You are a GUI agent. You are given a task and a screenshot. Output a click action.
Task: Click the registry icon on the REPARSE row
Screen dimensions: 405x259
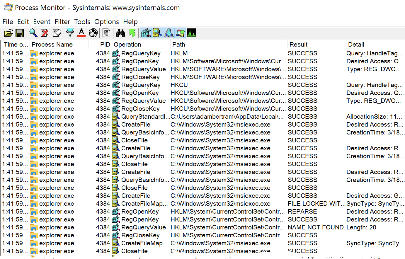pos(116,212)
